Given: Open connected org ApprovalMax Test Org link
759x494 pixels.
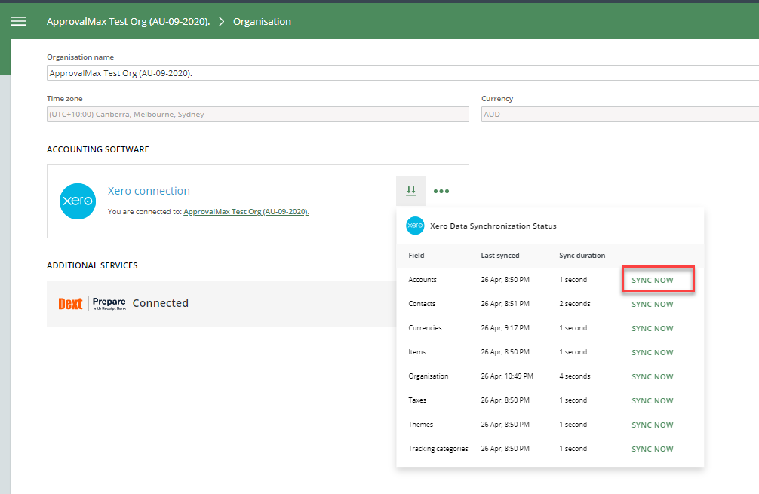Looking at the screenshot, I should pos(247,211).
